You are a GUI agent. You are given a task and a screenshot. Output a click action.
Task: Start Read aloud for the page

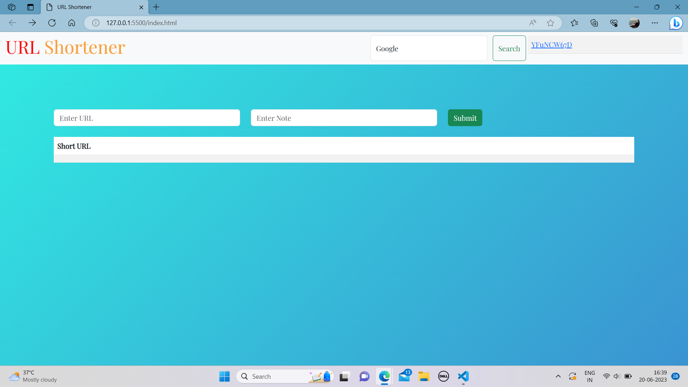click(x=532, y=23)
